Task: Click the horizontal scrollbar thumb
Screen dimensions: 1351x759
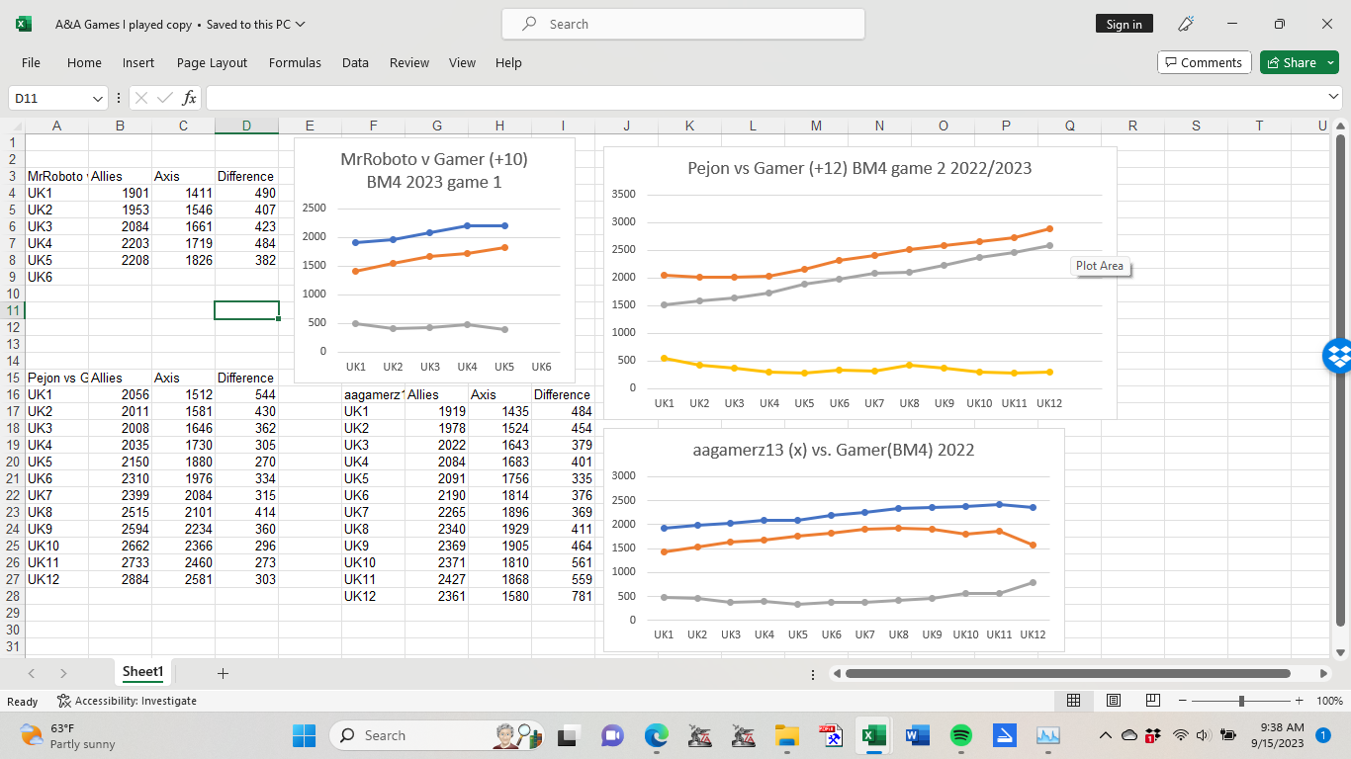Action: (x=1067, y=673)
